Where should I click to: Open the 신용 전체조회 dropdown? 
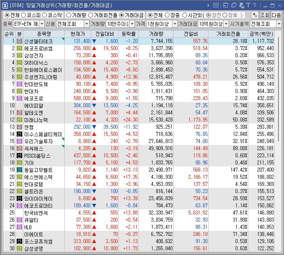pos(87,24)
